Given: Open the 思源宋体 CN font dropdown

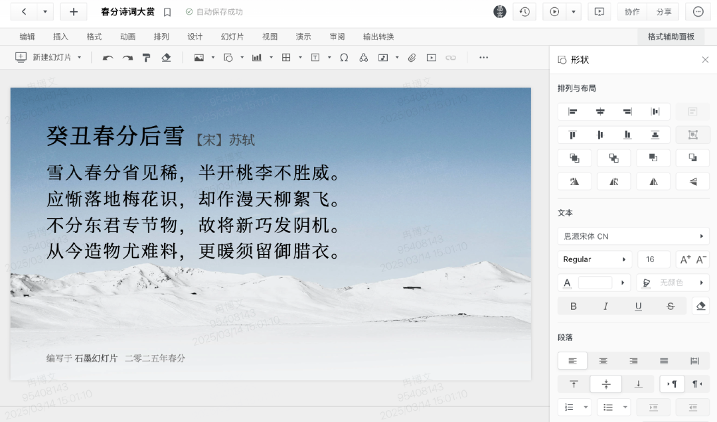Looking at the screenshot, I should pos(633,236).
